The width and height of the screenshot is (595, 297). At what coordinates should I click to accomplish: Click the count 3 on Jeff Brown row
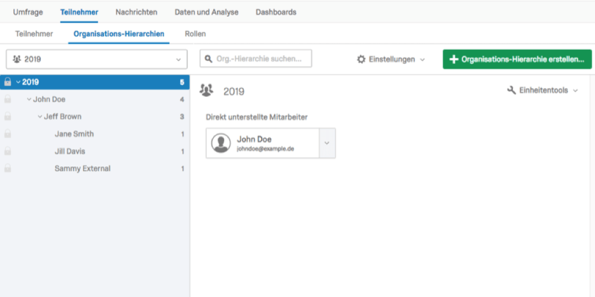(x=182, y=116)
